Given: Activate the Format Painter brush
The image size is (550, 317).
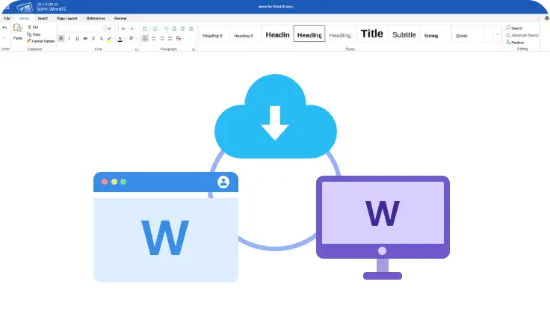Looking at the screenshot, I should [x=28, y=41].
